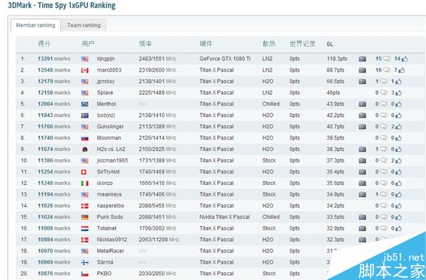This screenshot has width=426, height=280.
Task: Click 硬件 column header
Action: (206, 44)
